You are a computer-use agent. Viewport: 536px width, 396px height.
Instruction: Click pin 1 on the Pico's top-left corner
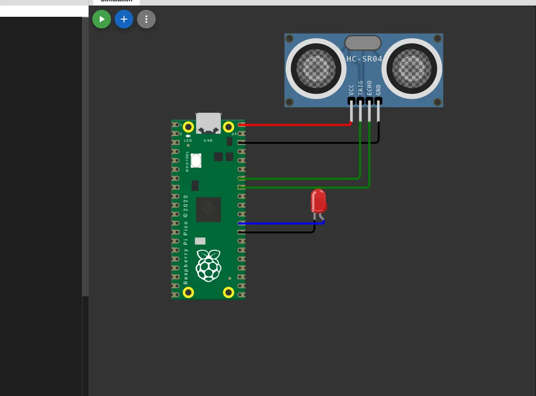click(x=188, y=126)
